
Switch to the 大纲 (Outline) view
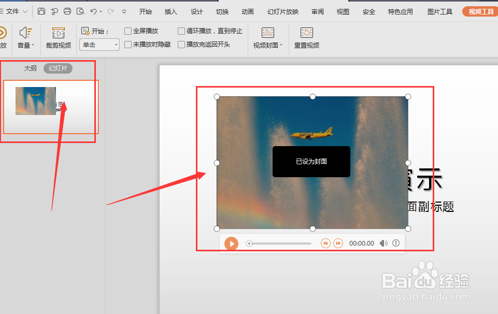click(x=30, y=68)
